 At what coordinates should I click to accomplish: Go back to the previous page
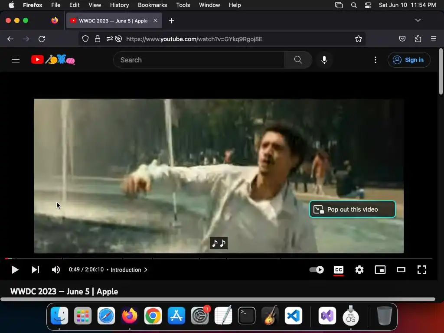pos(10,39)
